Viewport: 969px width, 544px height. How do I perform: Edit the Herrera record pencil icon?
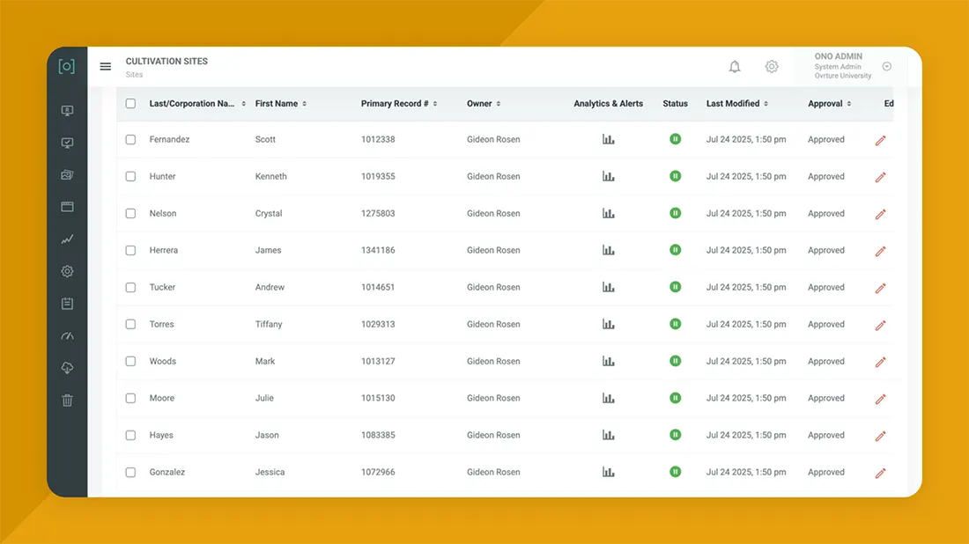881,252
